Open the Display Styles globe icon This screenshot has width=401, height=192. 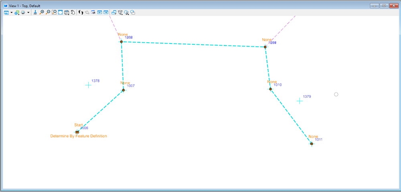click(17, 12)
